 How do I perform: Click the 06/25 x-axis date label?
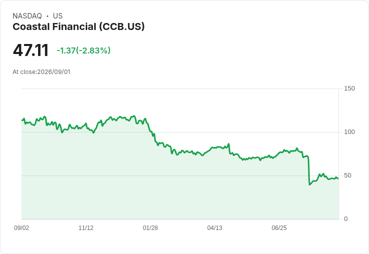[x=279, y=227]
